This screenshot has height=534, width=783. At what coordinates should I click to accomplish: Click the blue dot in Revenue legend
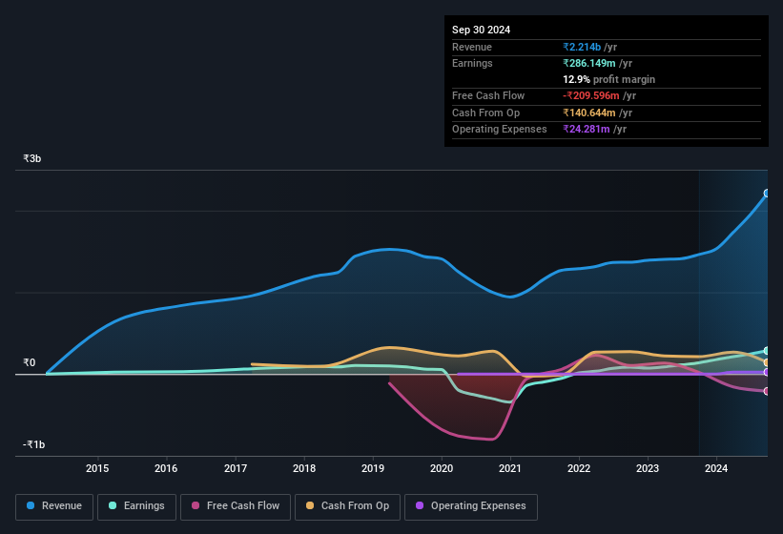click(31, 505)
